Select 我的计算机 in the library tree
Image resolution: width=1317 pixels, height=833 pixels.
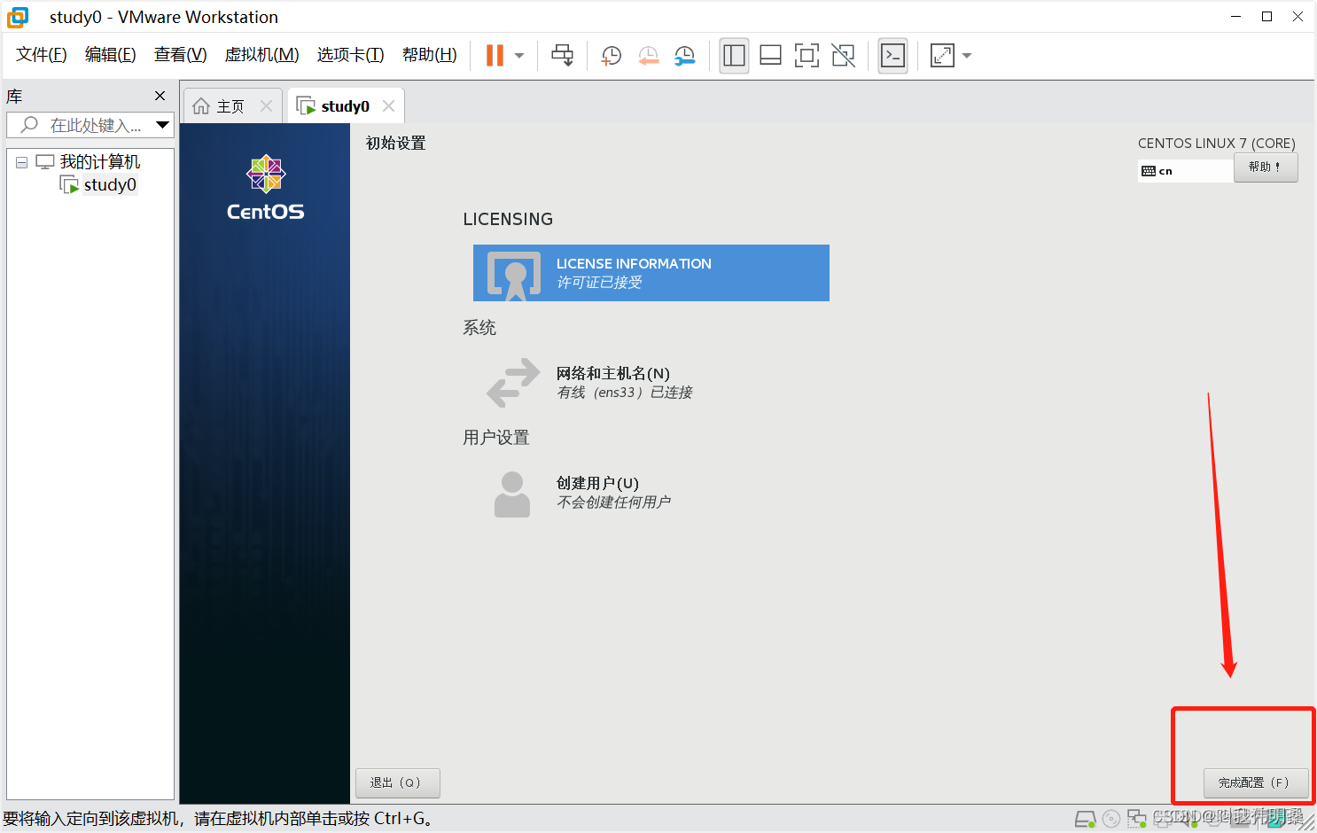pyautogui.click(x=100, y=162)
